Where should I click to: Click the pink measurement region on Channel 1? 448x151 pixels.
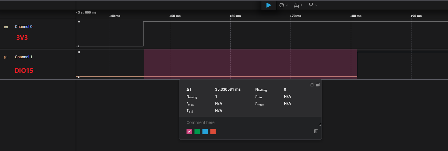point(250,64)
